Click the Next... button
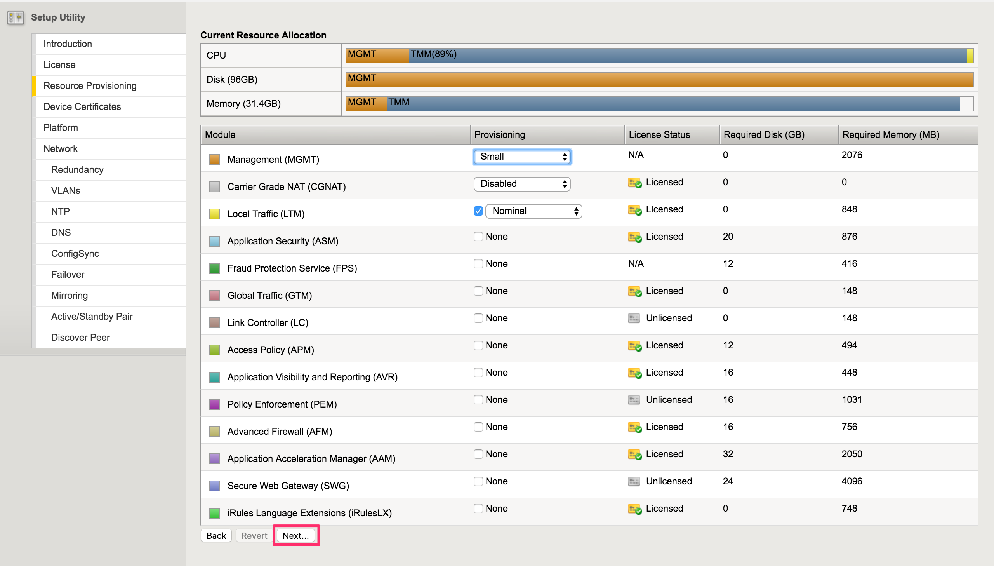 coord(296,536)
